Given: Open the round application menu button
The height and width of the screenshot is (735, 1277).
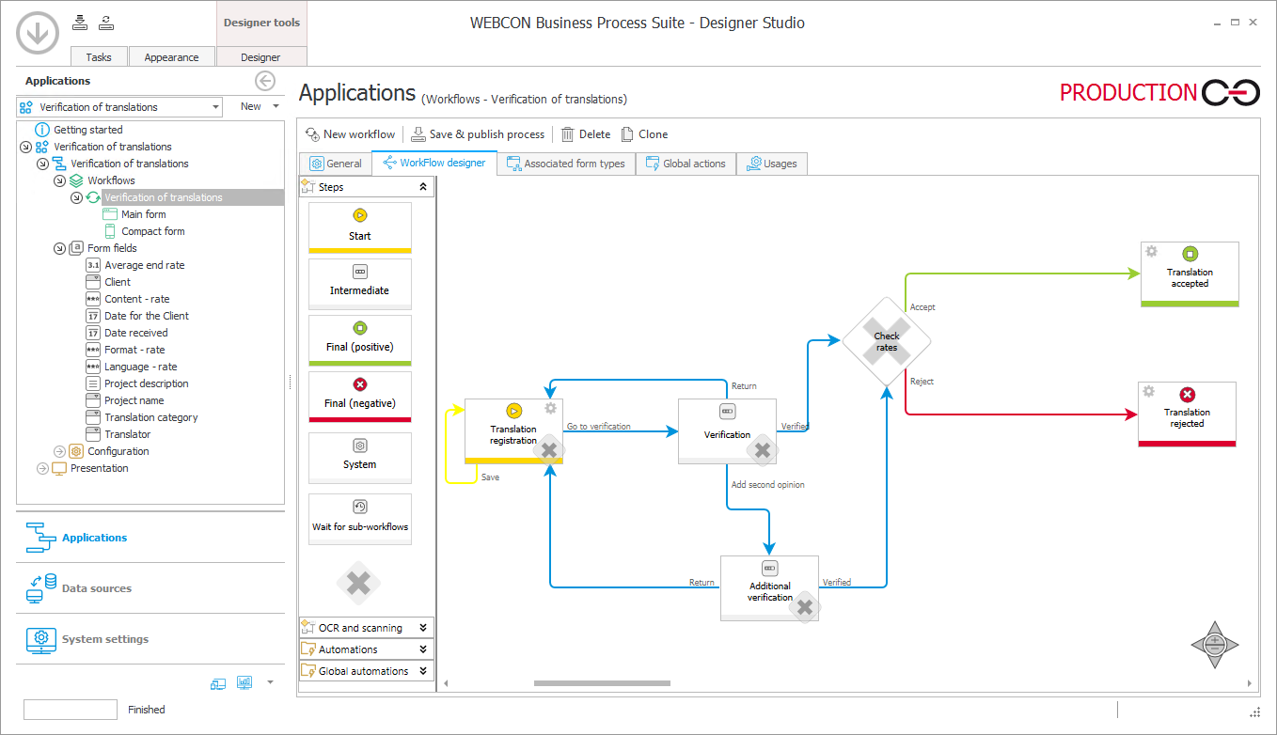Looking at the screenshot, I should coord(37,35).
